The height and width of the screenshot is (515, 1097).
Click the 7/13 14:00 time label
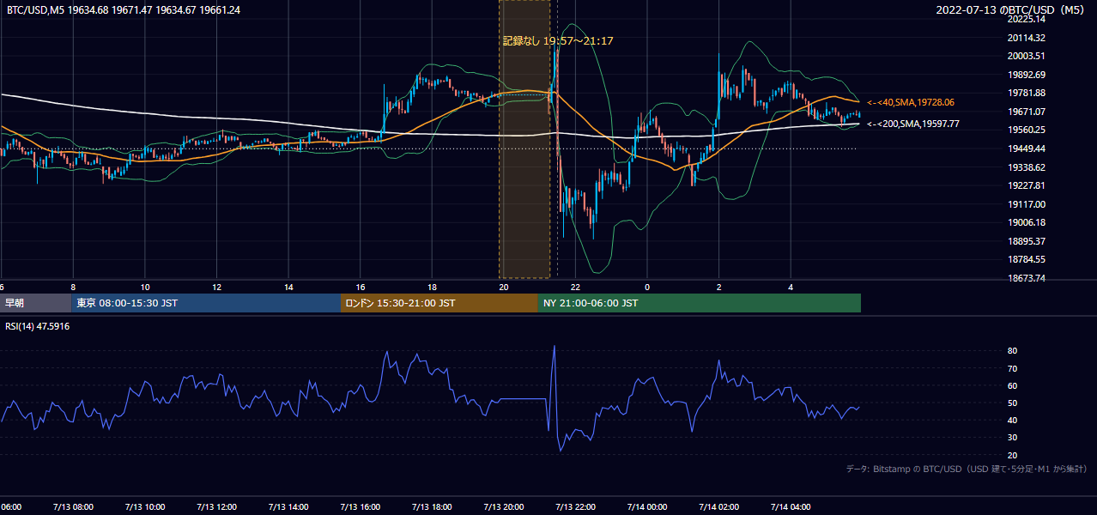tap(288, 507)
